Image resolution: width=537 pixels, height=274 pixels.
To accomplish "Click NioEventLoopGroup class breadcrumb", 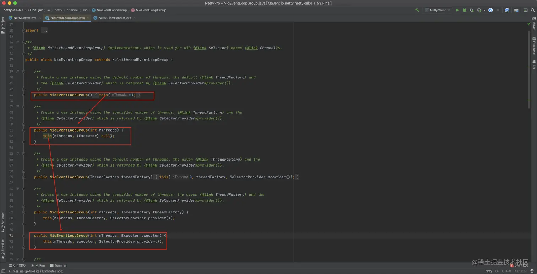I will 109,10.
